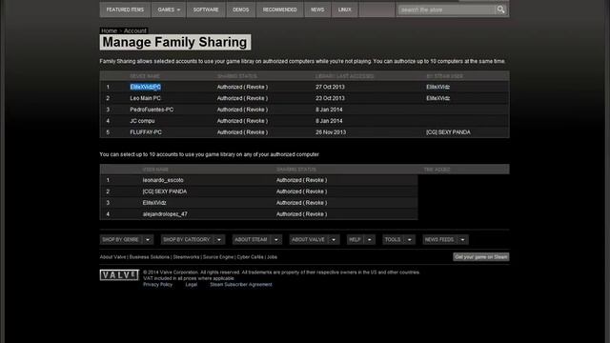Click the Help footer button

[x=355, y=239]
